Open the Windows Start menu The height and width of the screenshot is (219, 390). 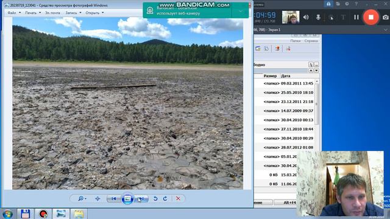(x=8, y=214)
